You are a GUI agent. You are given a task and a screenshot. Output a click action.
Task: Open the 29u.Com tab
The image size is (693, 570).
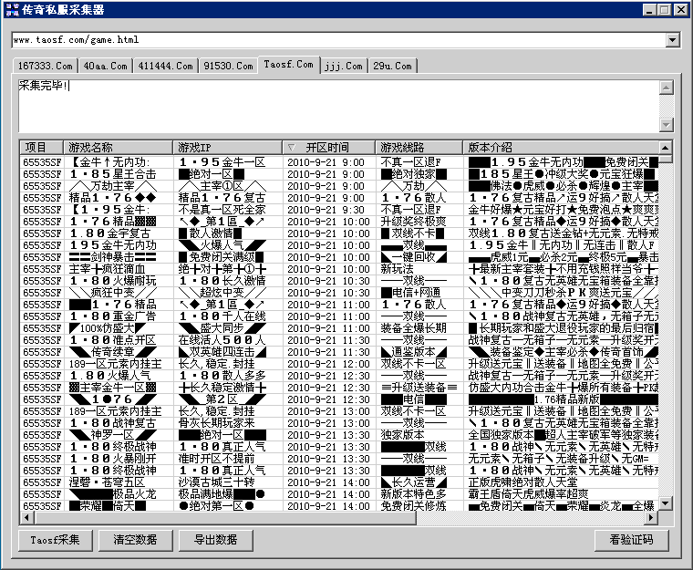click(393, 66)
